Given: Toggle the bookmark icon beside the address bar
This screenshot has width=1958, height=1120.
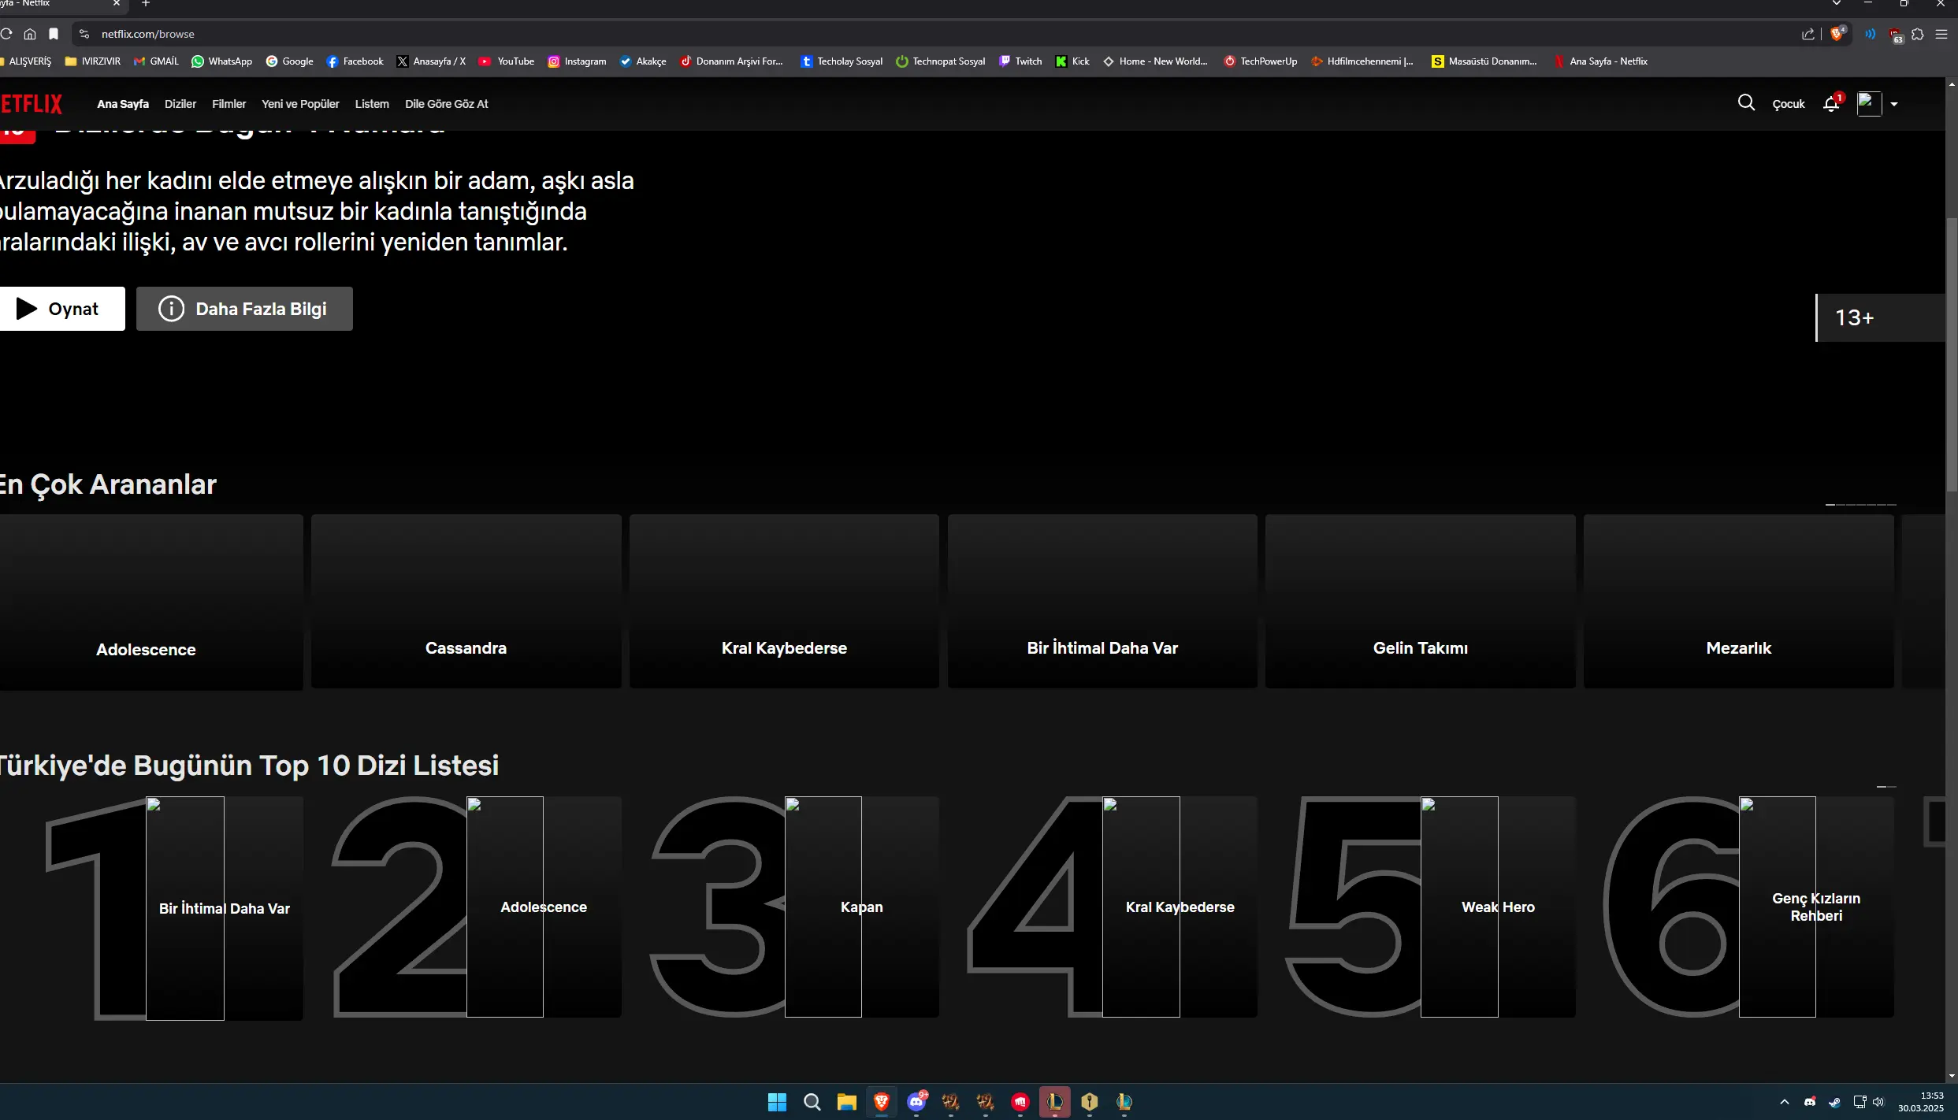Looking at the screenshot, I should 54,34.
